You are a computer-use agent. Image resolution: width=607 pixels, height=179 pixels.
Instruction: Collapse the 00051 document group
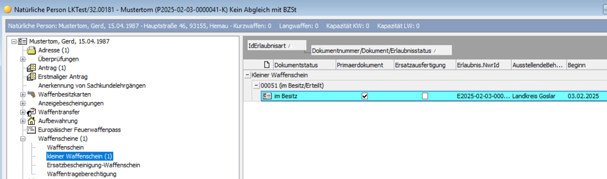(256, 86)
